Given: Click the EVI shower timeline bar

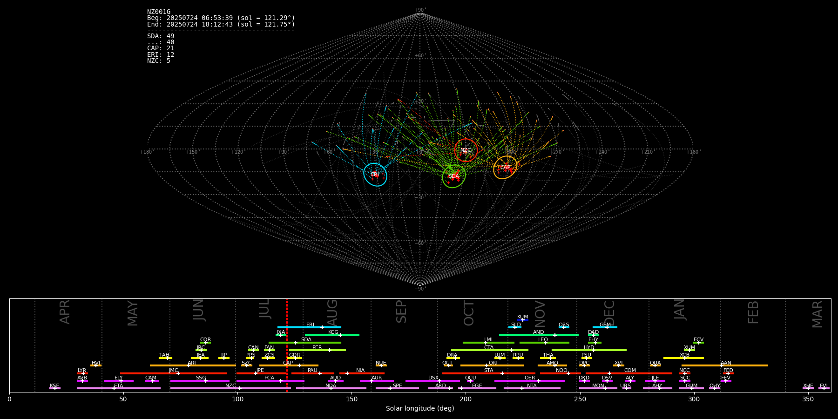Looking at the screenshot, I should (824, 388).
